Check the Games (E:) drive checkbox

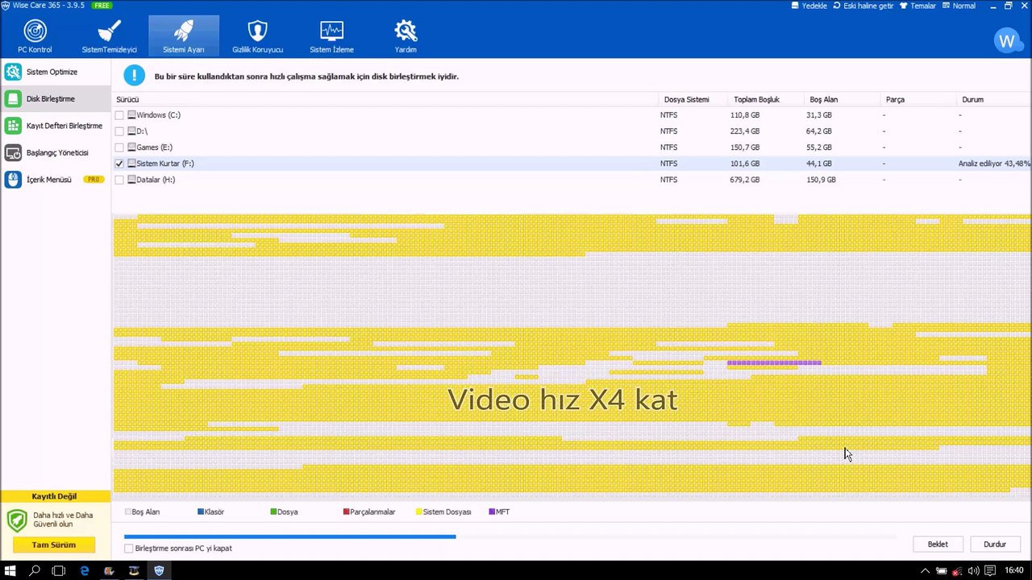pos(119,147)
